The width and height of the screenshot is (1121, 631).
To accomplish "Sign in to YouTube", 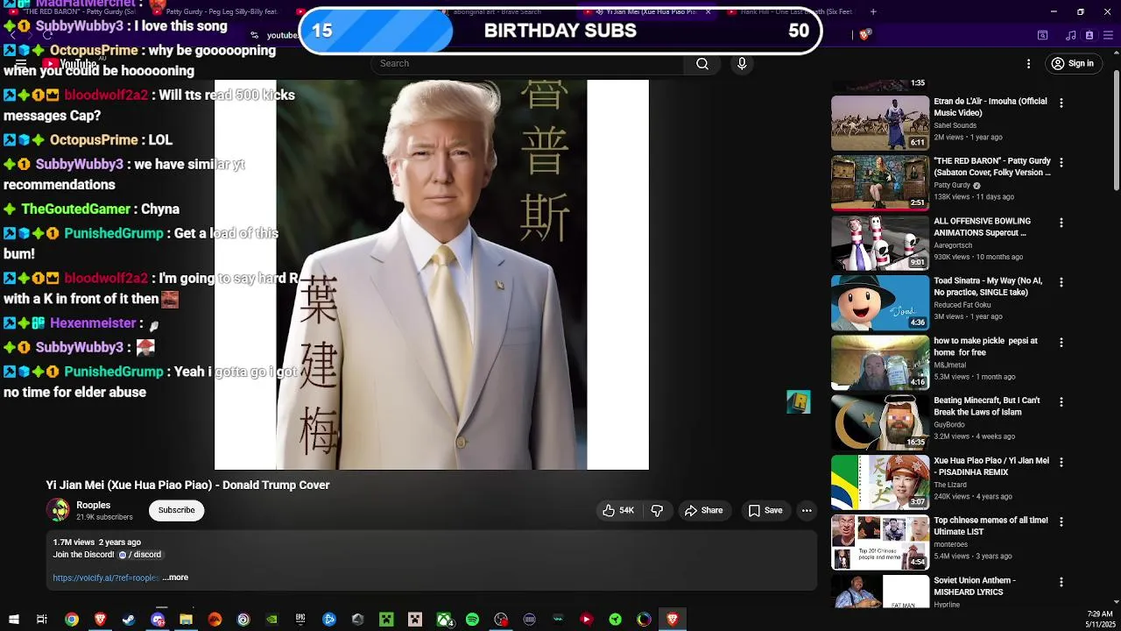I will [1073, 64].
